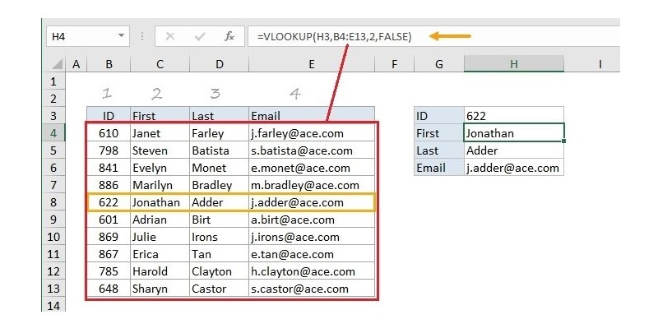Select the cell containing Evelyn
The width and height of the screenshot is (658, 333).
[160, 168]
